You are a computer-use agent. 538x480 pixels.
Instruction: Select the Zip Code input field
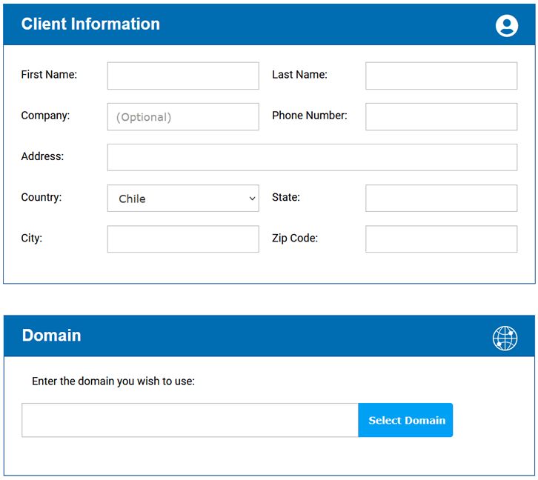tap(441, 239)
